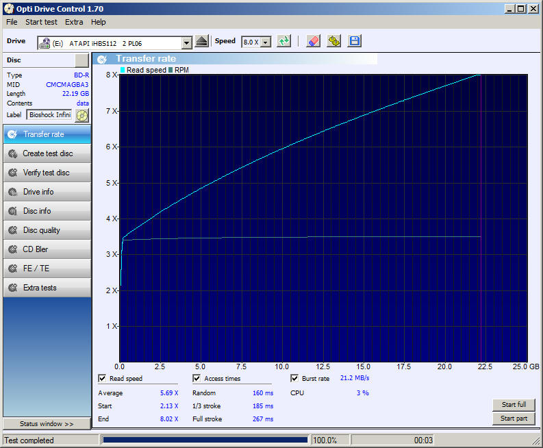The height and width of the screenshot is (448, 543).
Task: Click the Transfer rate sidebar disc icon
Action: pyautogui.click(x=12, y=134)
